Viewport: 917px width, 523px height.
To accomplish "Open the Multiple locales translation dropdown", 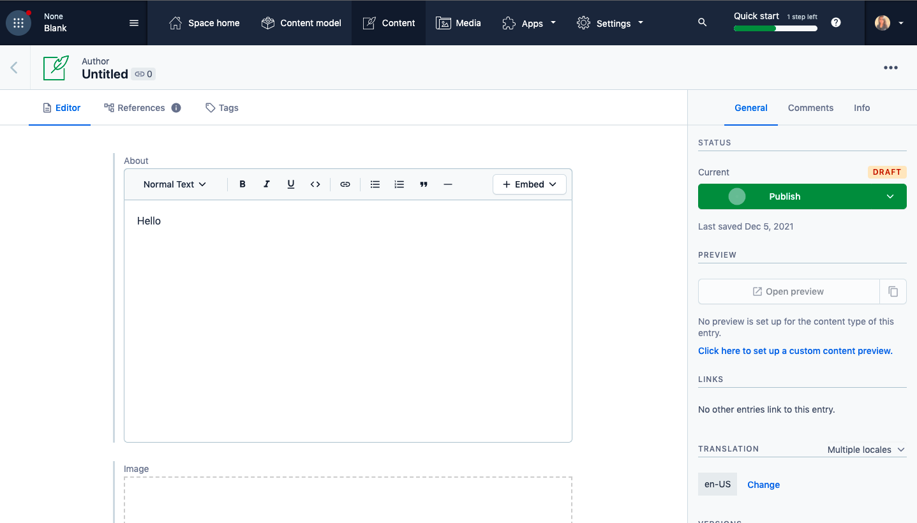I will (865, 449).
